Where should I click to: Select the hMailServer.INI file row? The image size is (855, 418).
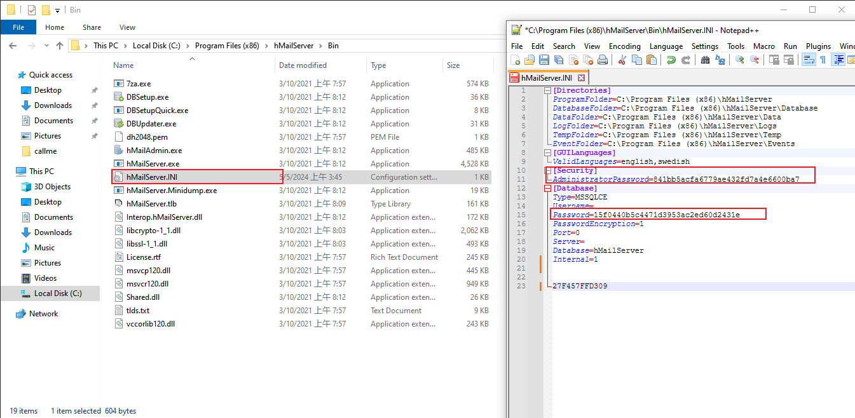[302, 177]
